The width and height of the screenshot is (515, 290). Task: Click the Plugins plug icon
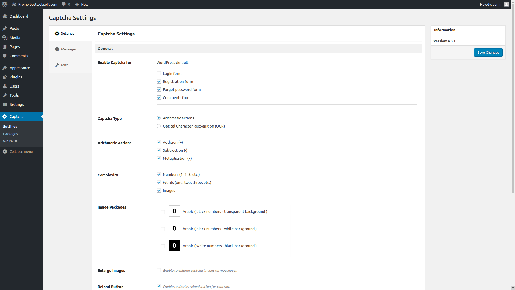click(x=5, y=77)
